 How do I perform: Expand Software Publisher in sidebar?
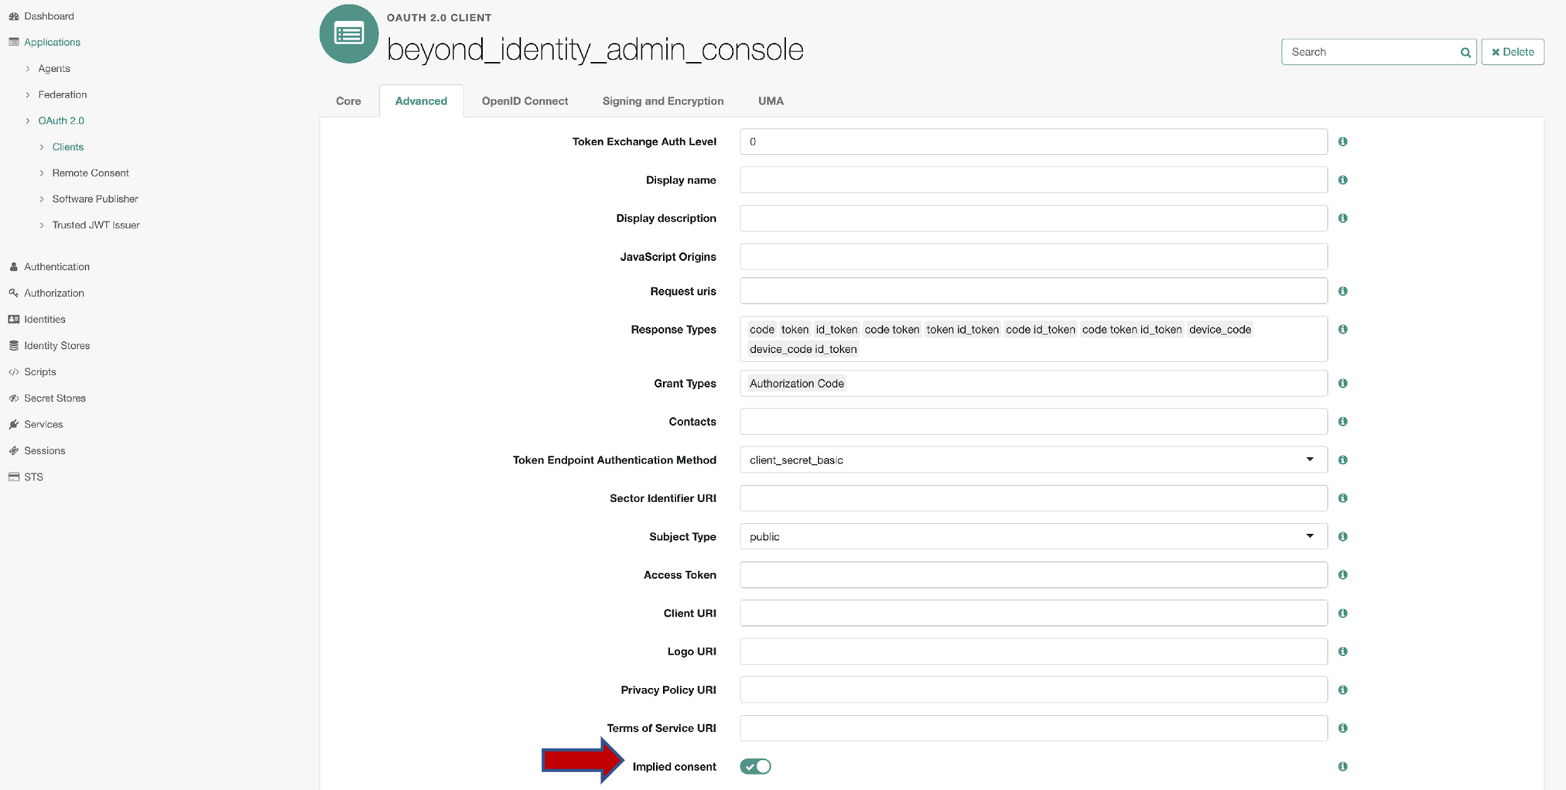tap(42, 200)
